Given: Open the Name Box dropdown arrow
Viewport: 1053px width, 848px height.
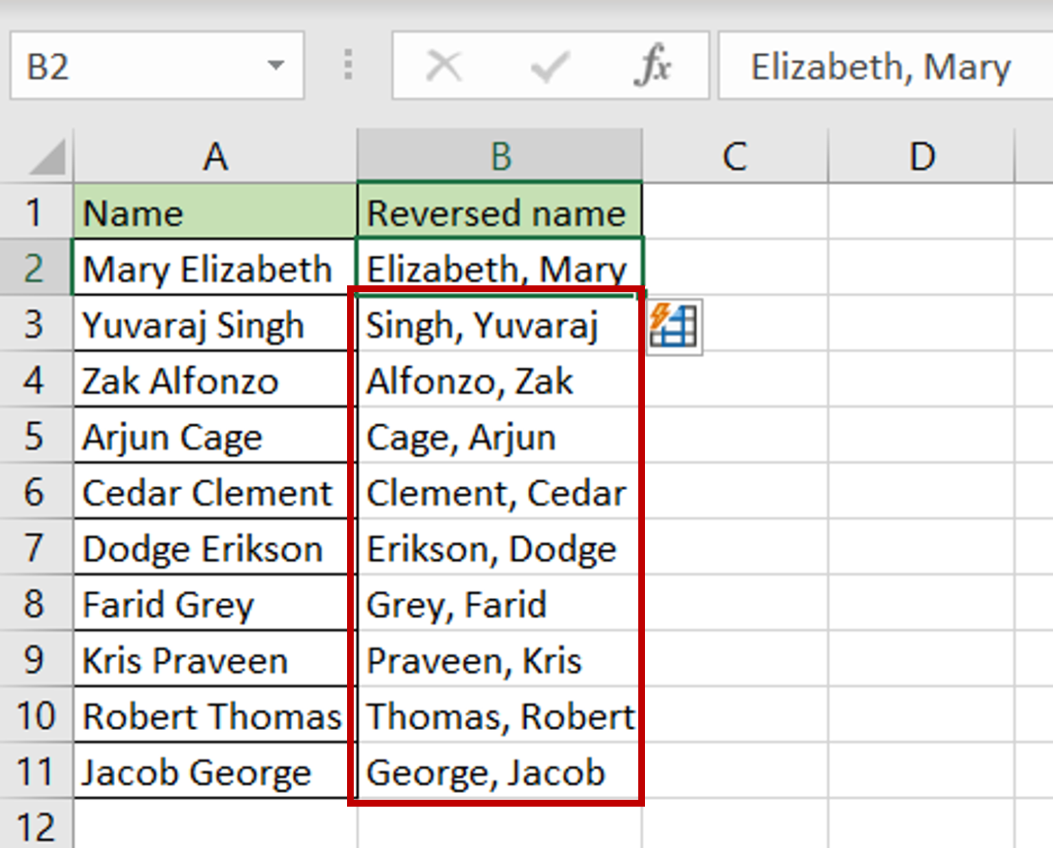Looking at the screenshot, I should click(276, 65).
